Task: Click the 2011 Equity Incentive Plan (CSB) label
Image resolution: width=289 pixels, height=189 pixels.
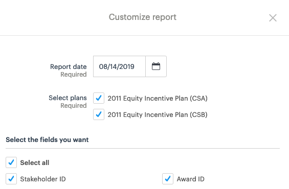Action: click(158, 114)
